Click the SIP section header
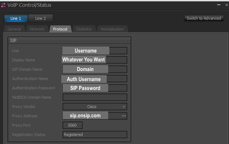 pos(70,40)
